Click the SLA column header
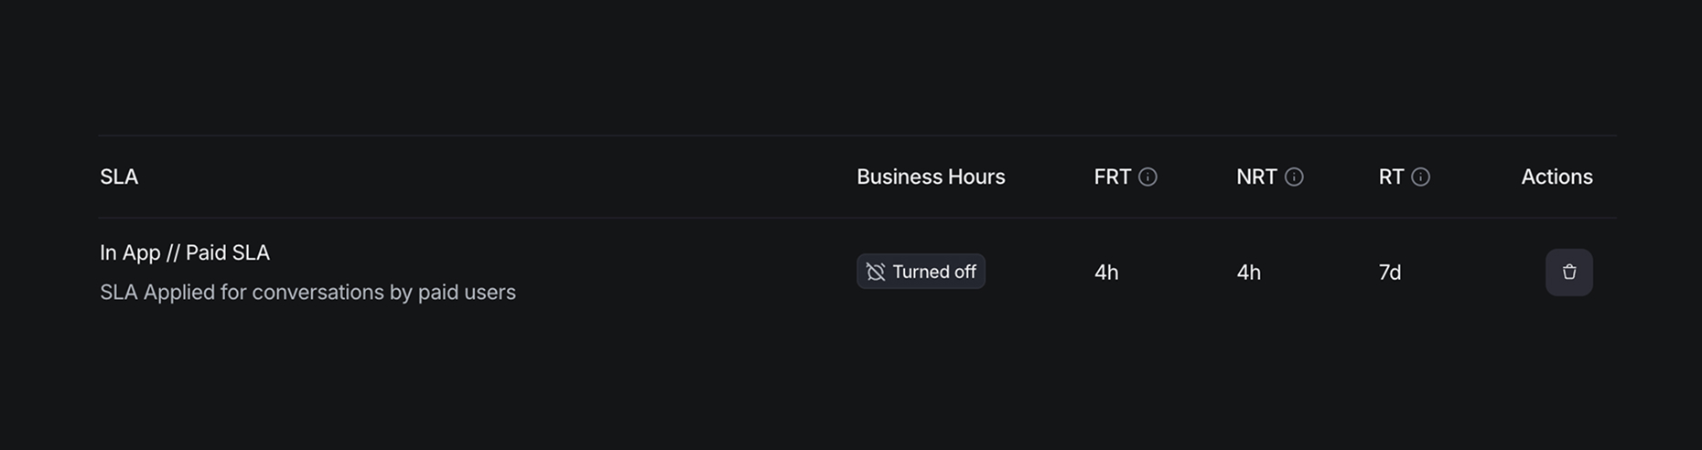This screenshot has height=450, width=1702. (x=119, y=177)
